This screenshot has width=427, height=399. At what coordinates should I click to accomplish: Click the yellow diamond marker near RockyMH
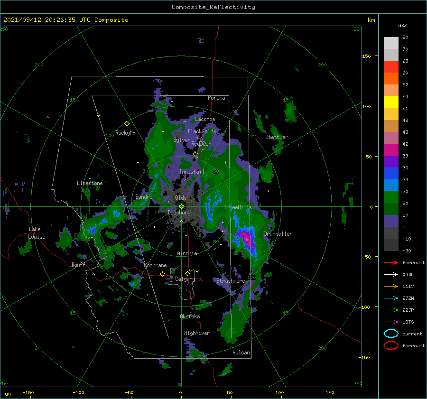tap(127, 124)
